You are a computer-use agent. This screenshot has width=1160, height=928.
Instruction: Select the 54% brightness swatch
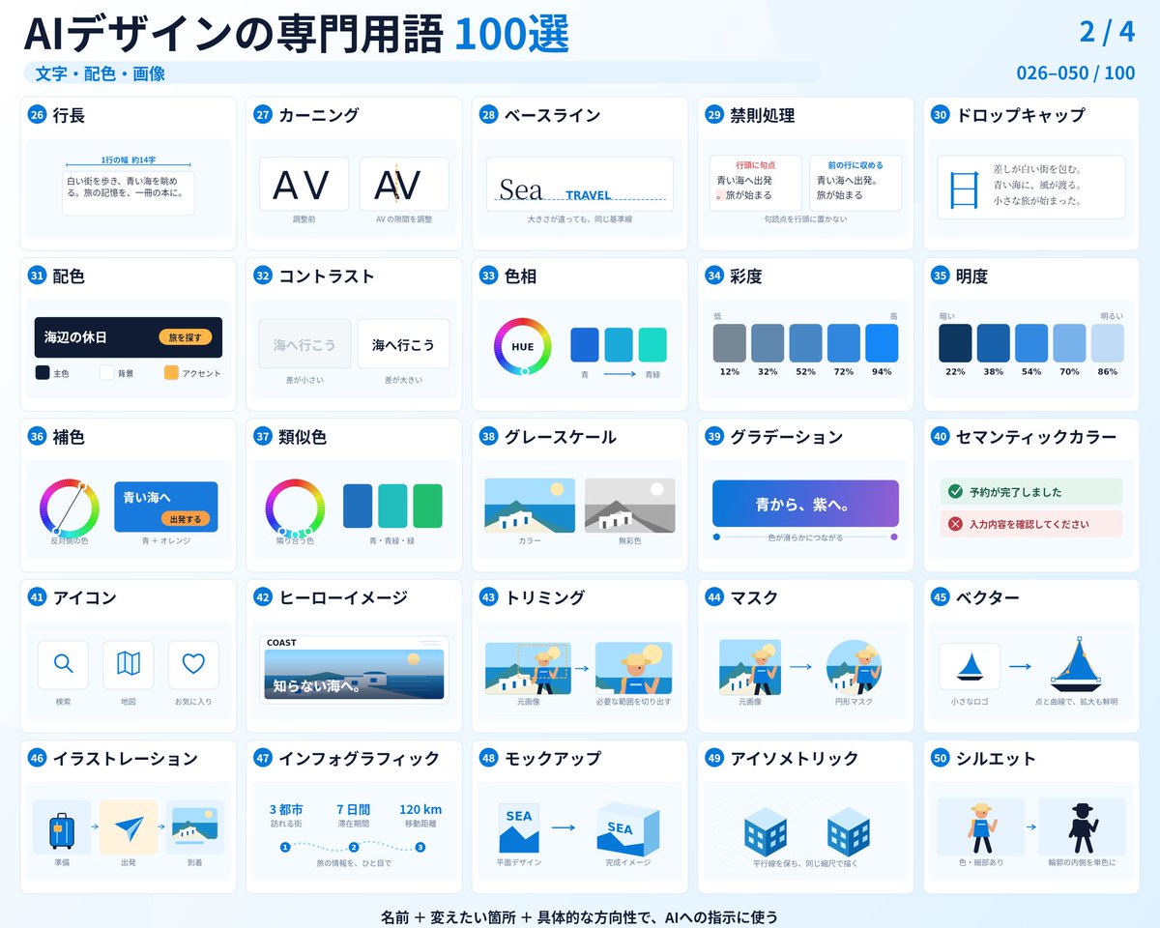tap(1031, 343)
